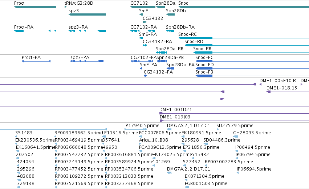
Task: Click the IP17940.5prime EST label
Action: pos(142,125)
